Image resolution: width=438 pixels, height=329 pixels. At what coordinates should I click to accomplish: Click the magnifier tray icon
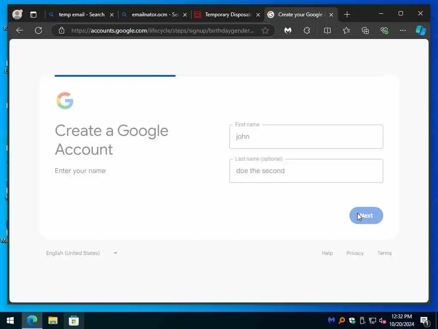tap(342, 320)
